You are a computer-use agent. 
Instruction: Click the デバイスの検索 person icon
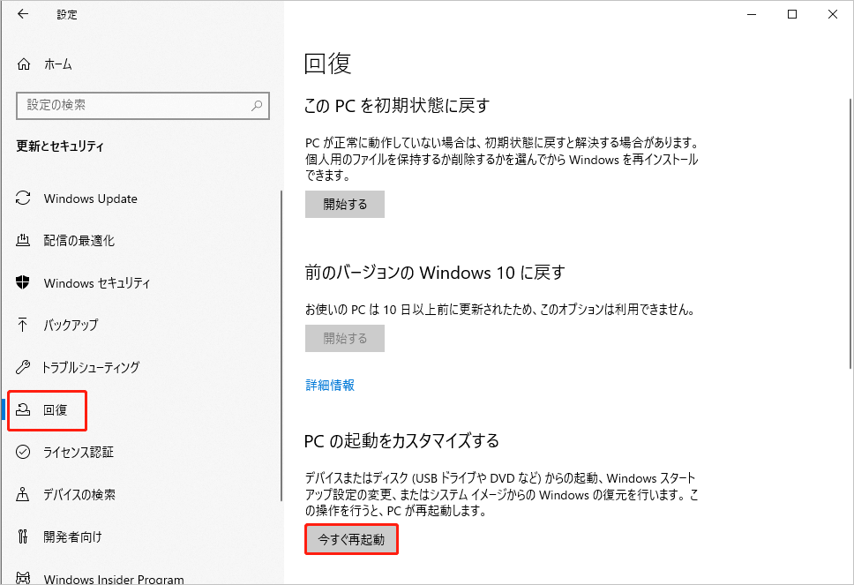[x=24, y=494]
